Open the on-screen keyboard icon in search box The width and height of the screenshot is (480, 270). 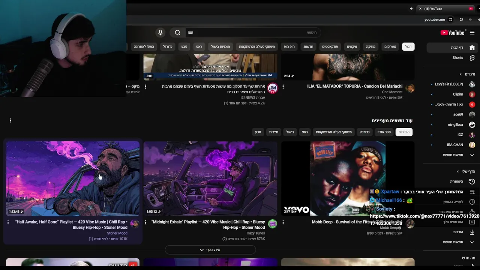point(190,33)
